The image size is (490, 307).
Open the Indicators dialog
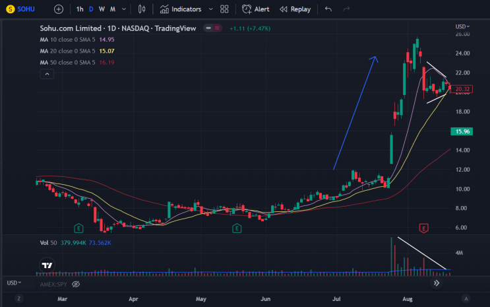181,9
